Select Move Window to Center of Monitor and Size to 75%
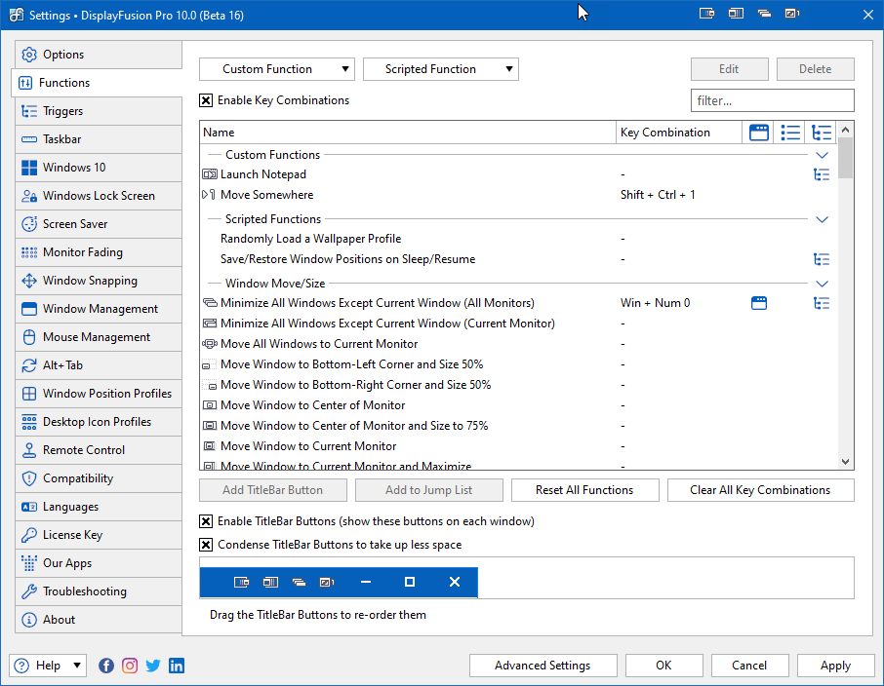884x686 pixels. click(519, 426)
